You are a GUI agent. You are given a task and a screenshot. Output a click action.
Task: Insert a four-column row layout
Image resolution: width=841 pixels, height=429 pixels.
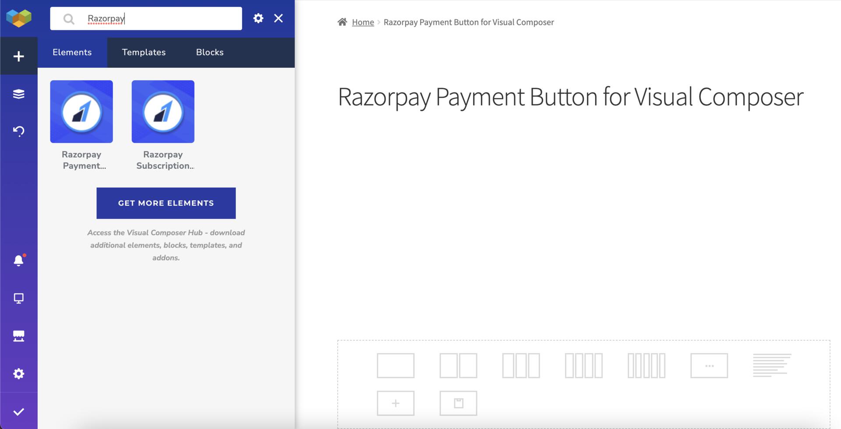tap(583, 365)
